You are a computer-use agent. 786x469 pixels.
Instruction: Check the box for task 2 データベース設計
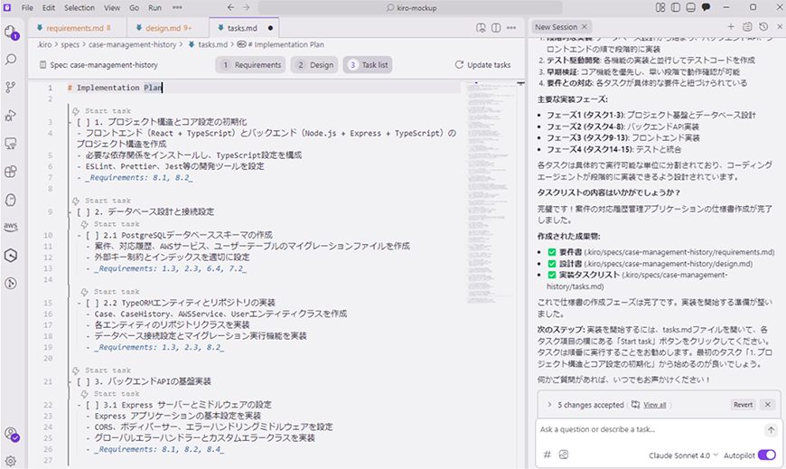[83, 211]
